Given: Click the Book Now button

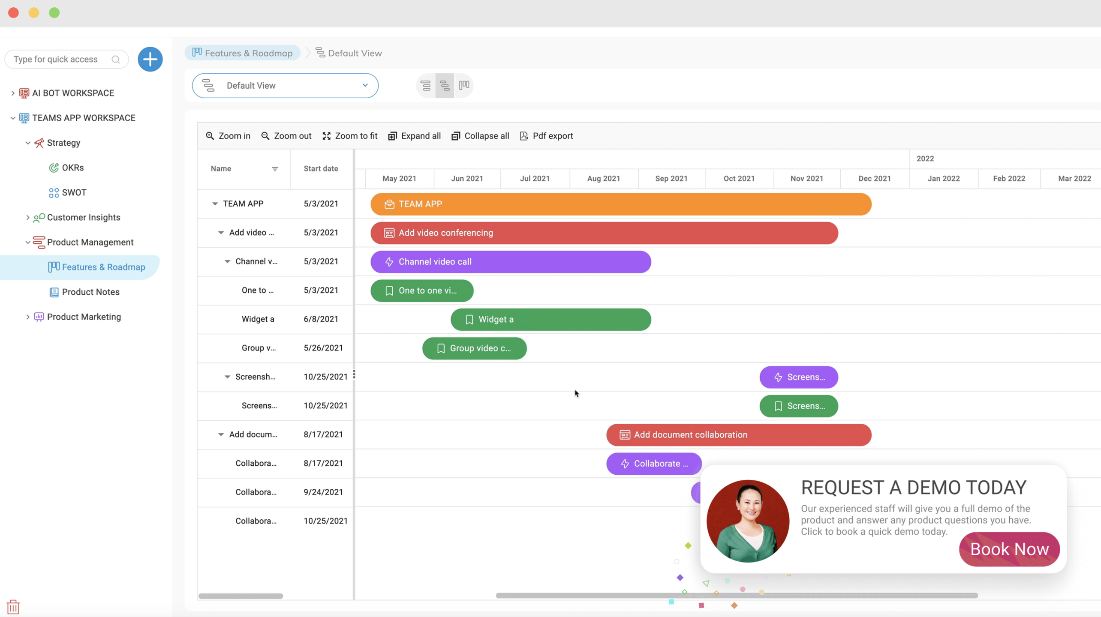Looking at the screenshot, I should [1009, 549].
